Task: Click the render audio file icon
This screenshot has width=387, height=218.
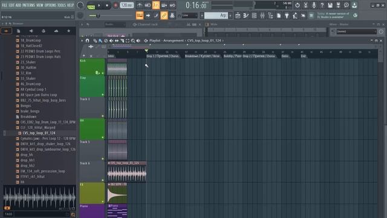Action: tap(338, 5)
